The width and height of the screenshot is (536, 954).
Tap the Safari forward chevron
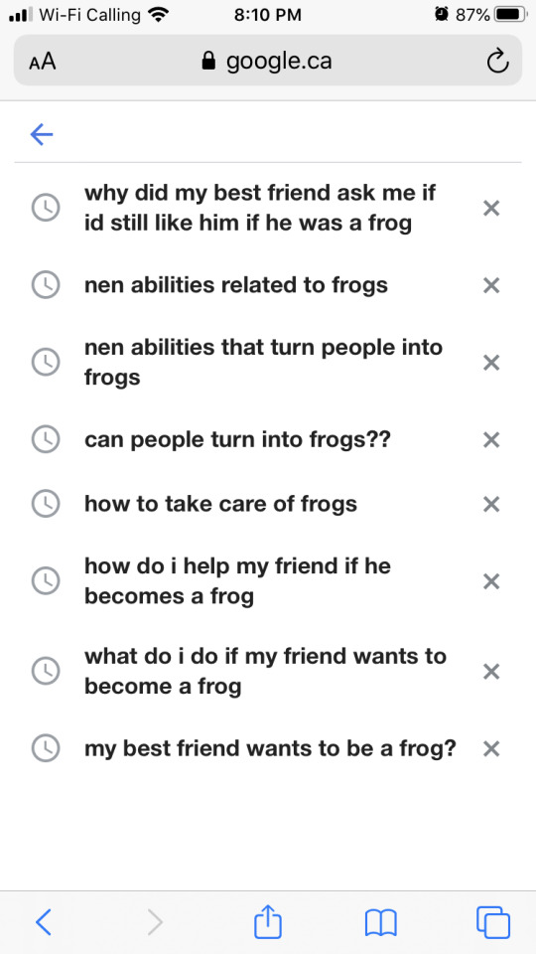click(155, 922)
